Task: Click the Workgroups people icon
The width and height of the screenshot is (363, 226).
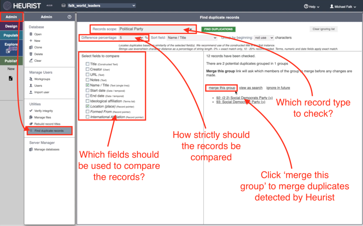Action: tap(31, 79)
